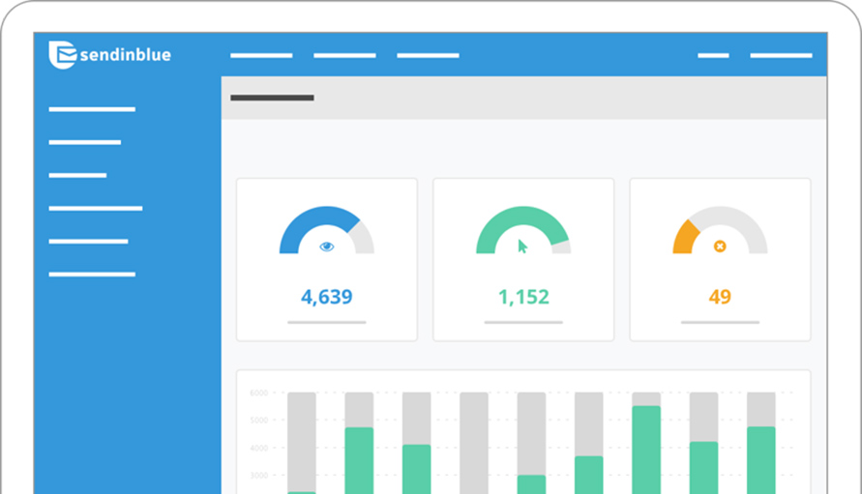Click the all-grey fourth chart bar

point(474,443)
